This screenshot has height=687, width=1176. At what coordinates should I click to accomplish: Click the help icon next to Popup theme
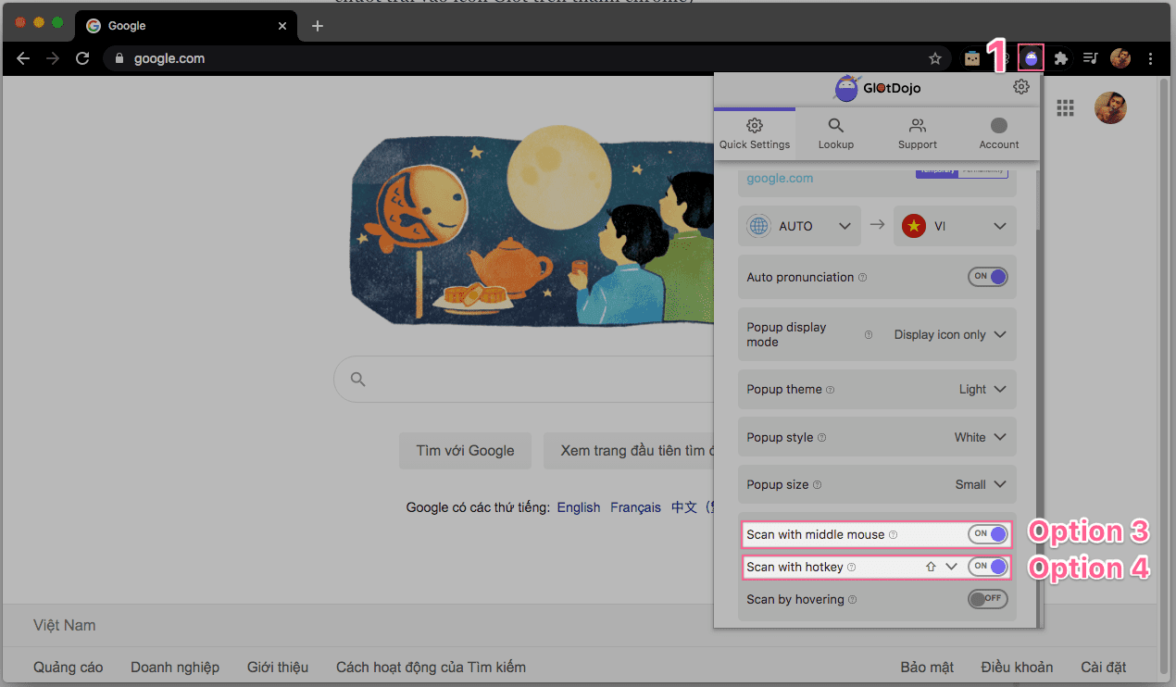click(x=830, y=390)
